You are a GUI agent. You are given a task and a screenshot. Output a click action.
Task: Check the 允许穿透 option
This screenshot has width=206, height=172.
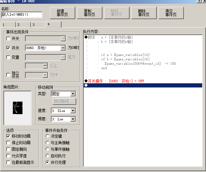pos(8,156)
